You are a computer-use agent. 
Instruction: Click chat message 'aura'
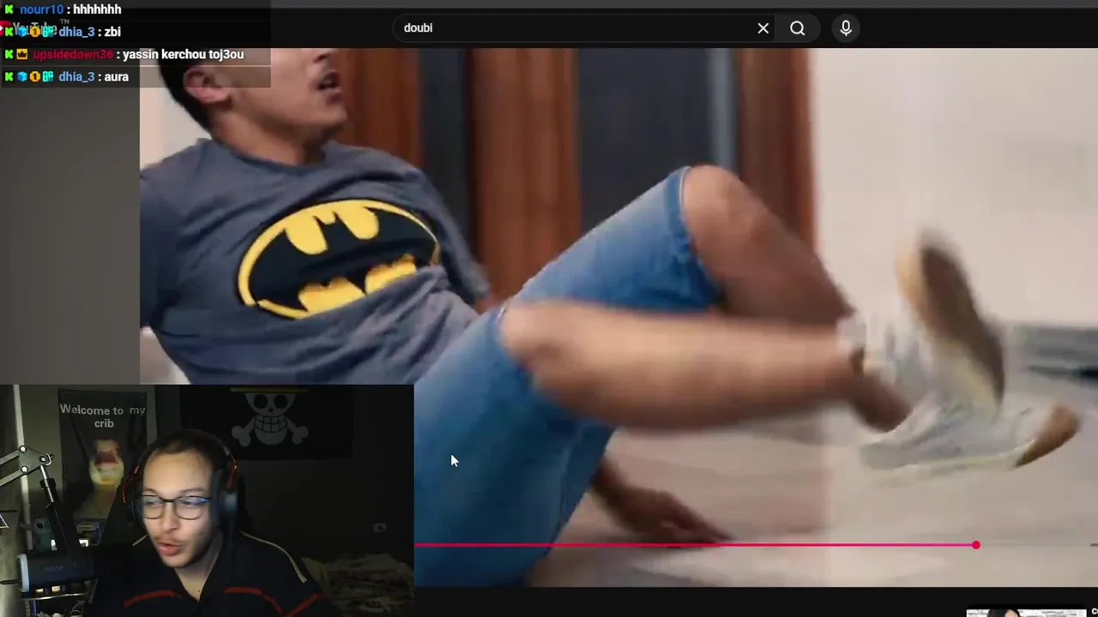tap(116, 76)
